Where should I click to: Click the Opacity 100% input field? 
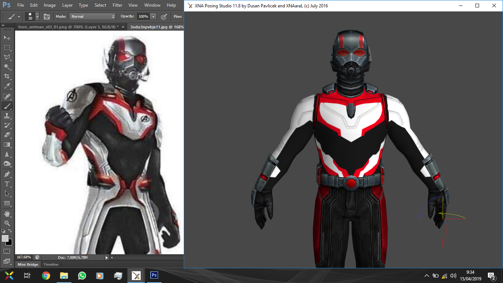tap(143, 17)
